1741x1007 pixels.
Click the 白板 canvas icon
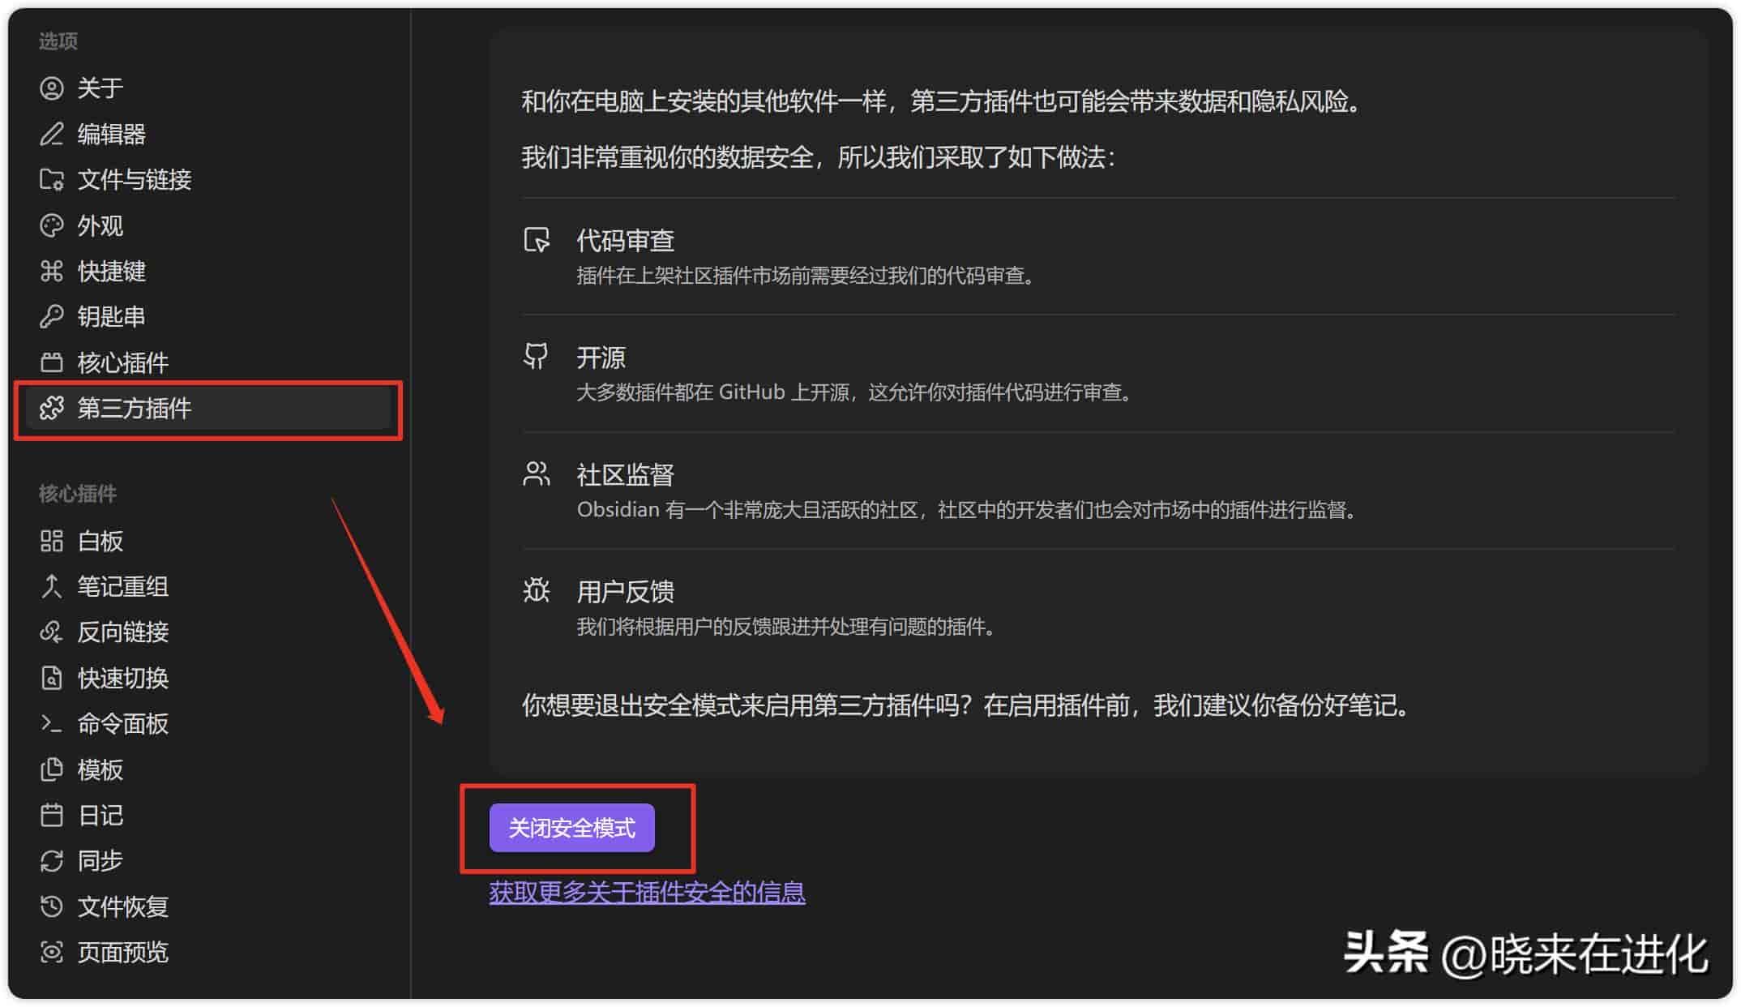coord(52,541)
